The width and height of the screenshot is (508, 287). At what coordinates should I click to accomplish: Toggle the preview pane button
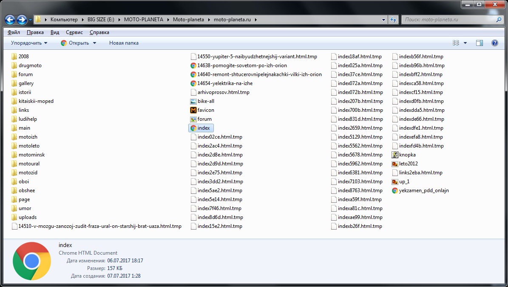[480, 43]
